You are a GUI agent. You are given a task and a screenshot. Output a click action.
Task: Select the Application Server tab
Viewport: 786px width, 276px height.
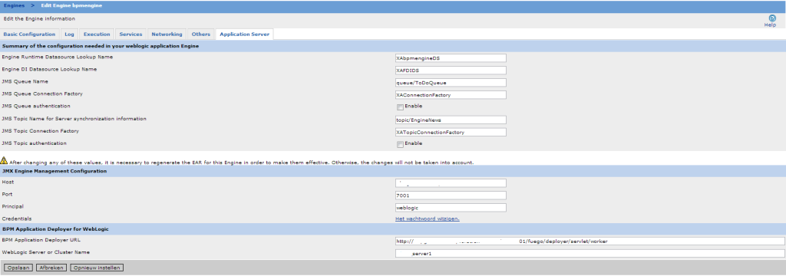(245, 34)
